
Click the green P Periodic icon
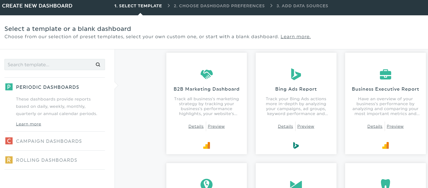point(9,87)
